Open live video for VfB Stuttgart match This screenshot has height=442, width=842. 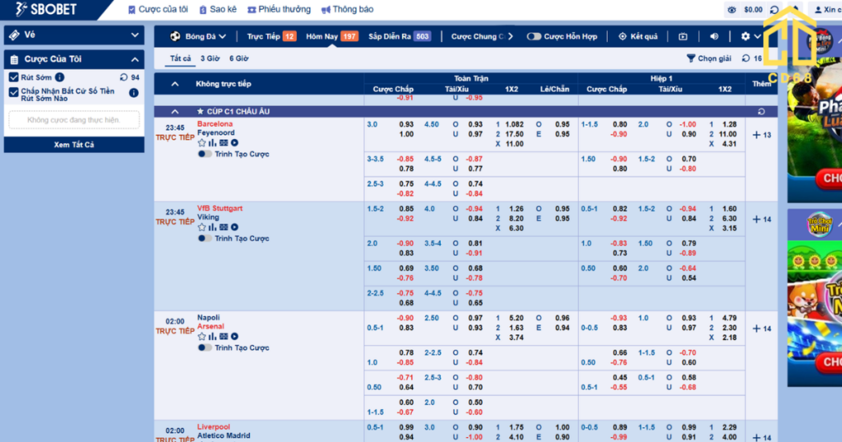pos(234,228)
